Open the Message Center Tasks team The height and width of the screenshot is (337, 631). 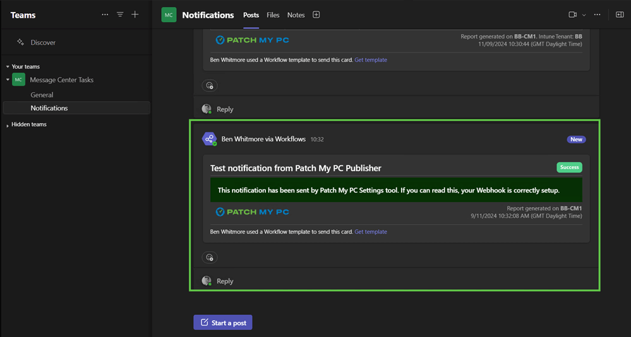(x=61, y=80)
